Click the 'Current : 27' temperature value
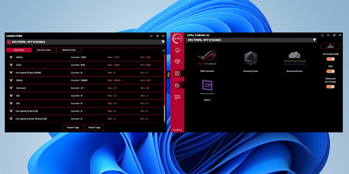 [77, 88]
